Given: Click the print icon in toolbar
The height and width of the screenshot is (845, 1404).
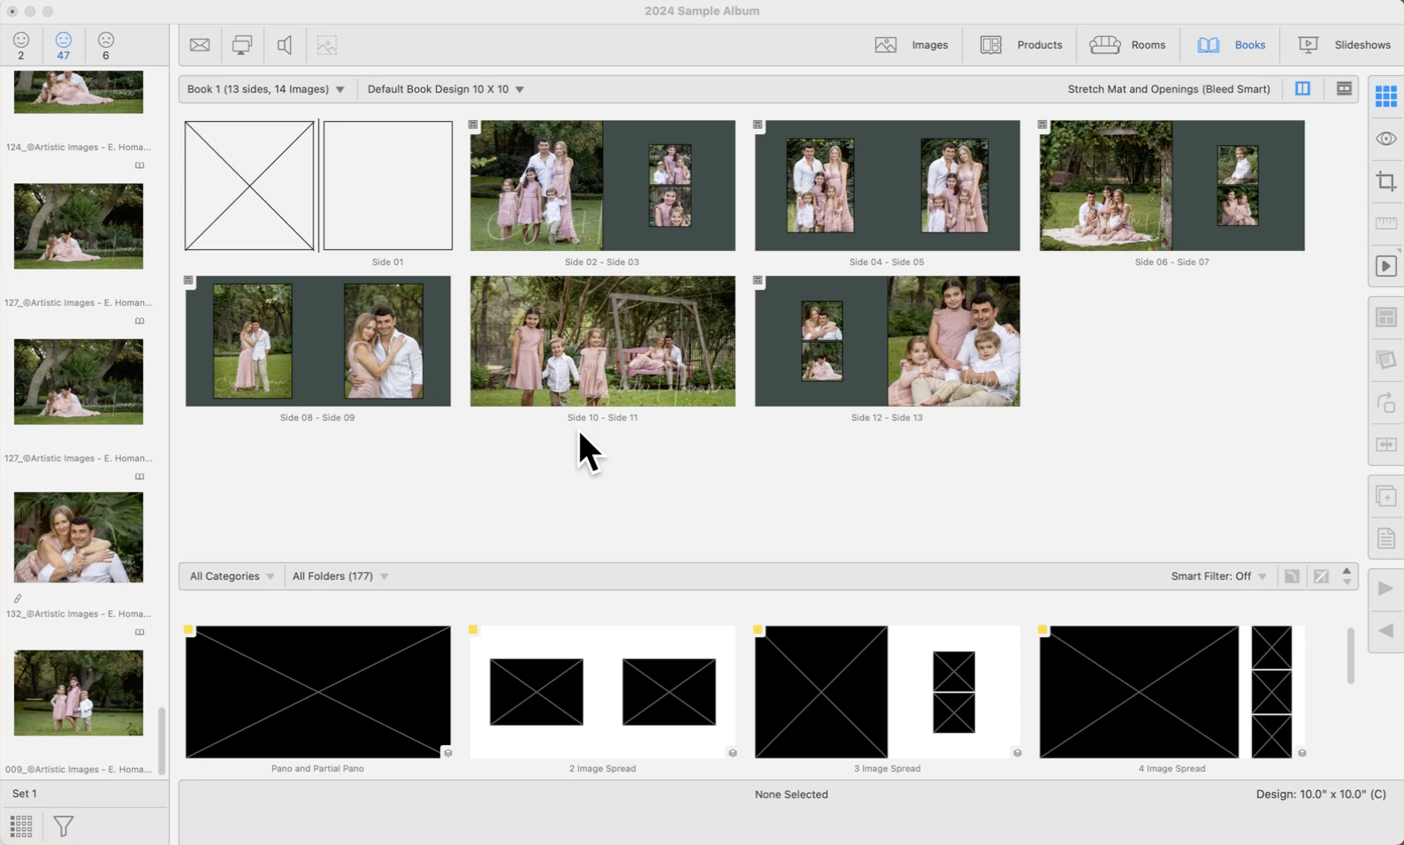Looking at the screenshot, I should [241, 45].
